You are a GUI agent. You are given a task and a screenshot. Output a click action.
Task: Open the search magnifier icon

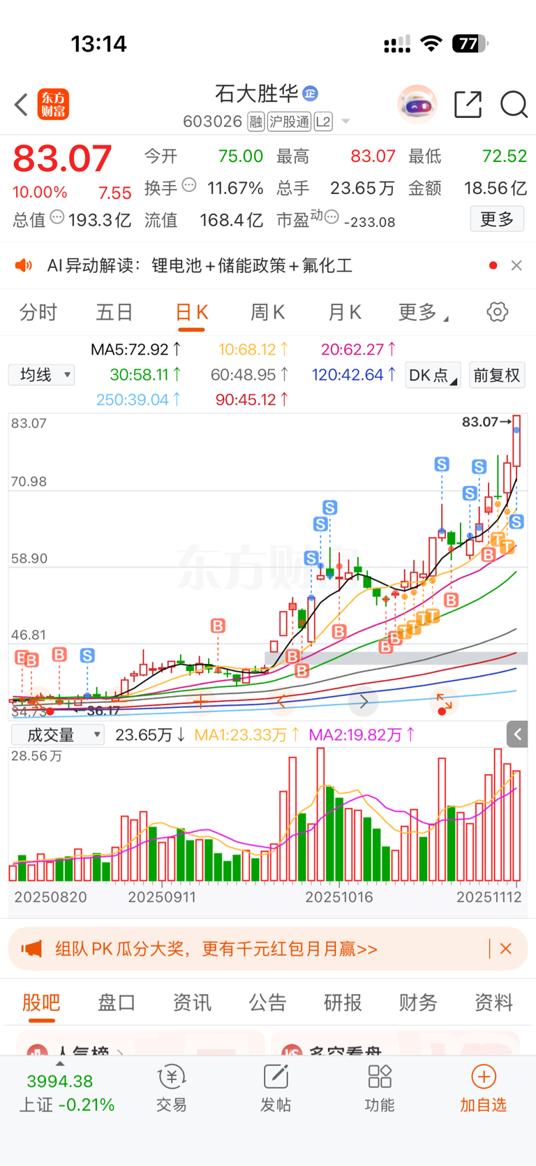(514, 105)
